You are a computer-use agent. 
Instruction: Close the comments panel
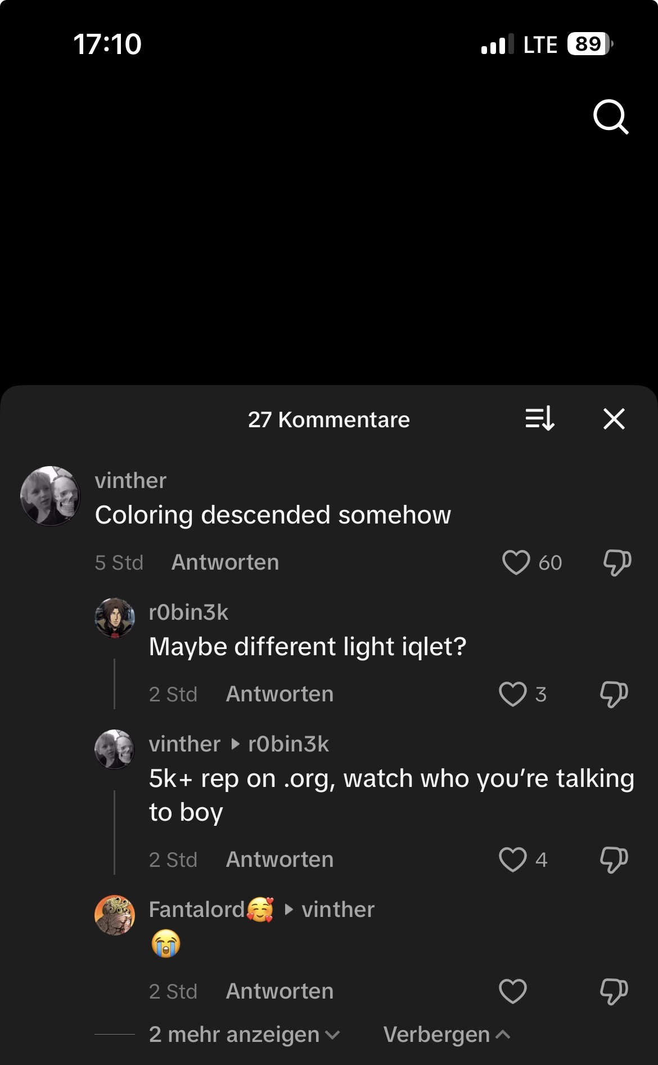[x=614, y=419]
